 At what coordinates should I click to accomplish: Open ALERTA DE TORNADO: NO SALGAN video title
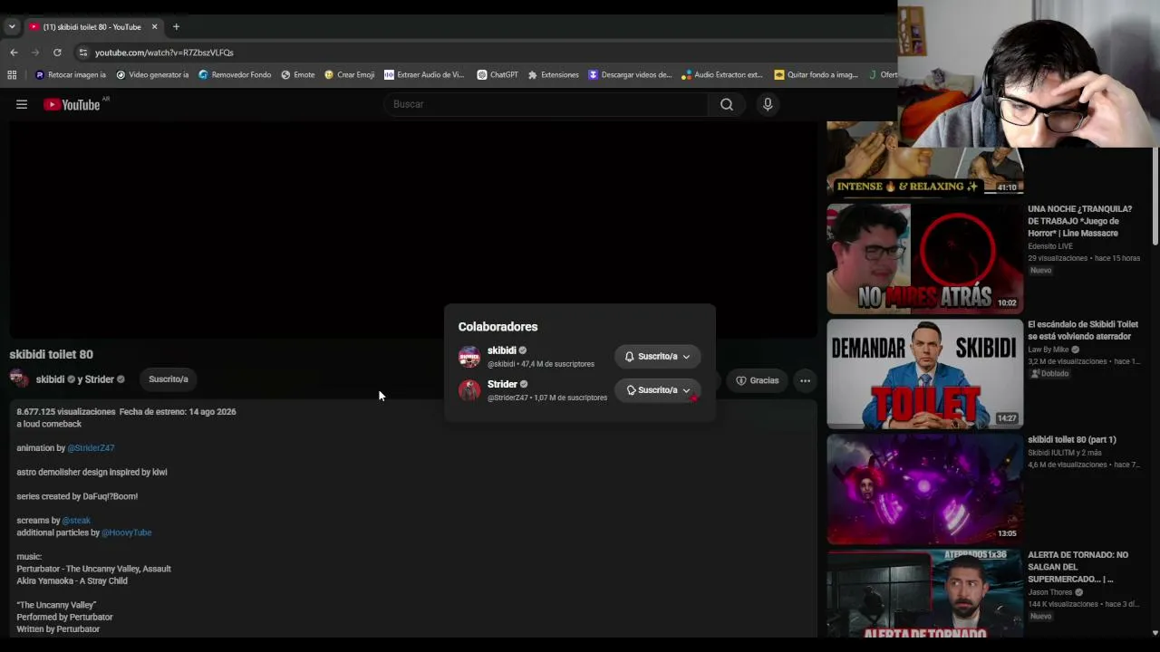tap(1078, 567)
